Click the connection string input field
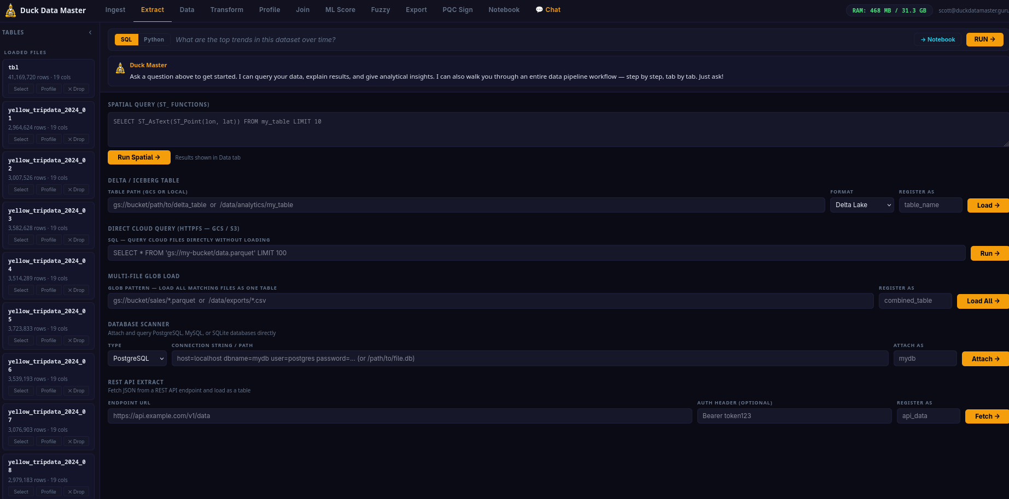Image resolution: width=1009 pixels, height=499 pixels. coord(530,359)
